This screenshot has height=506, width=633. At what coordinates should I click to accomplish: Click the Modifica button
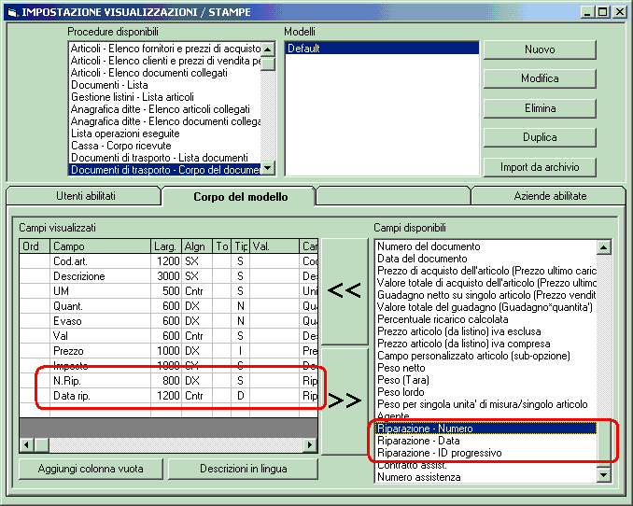[x=540, y=78]
